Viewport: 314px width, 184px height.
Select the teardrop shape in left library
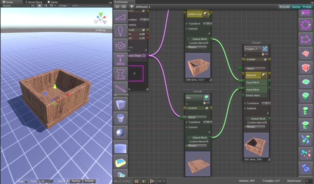point(120,31)
